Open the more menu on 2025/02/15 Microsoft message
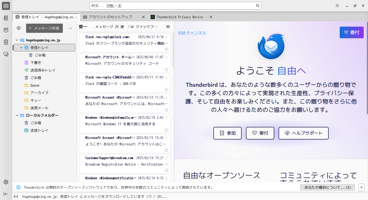 click(x=166, y=138)
